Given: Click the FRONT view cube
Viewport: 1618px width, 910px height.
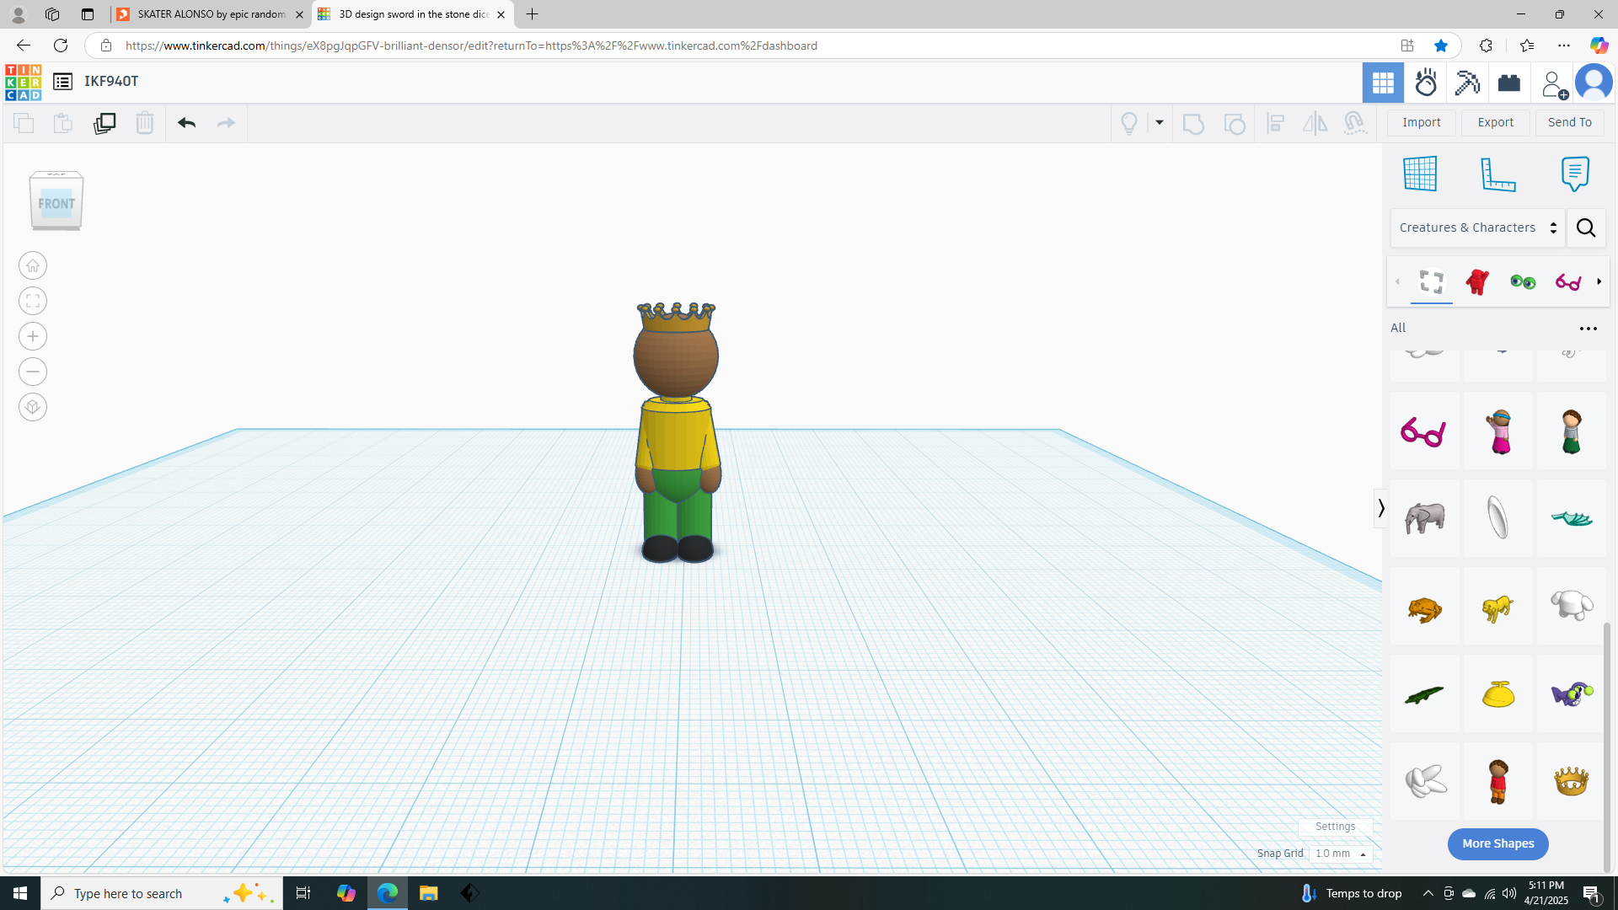Looking at the screenshot, I should pyautogui.click(x=56, y=202).
